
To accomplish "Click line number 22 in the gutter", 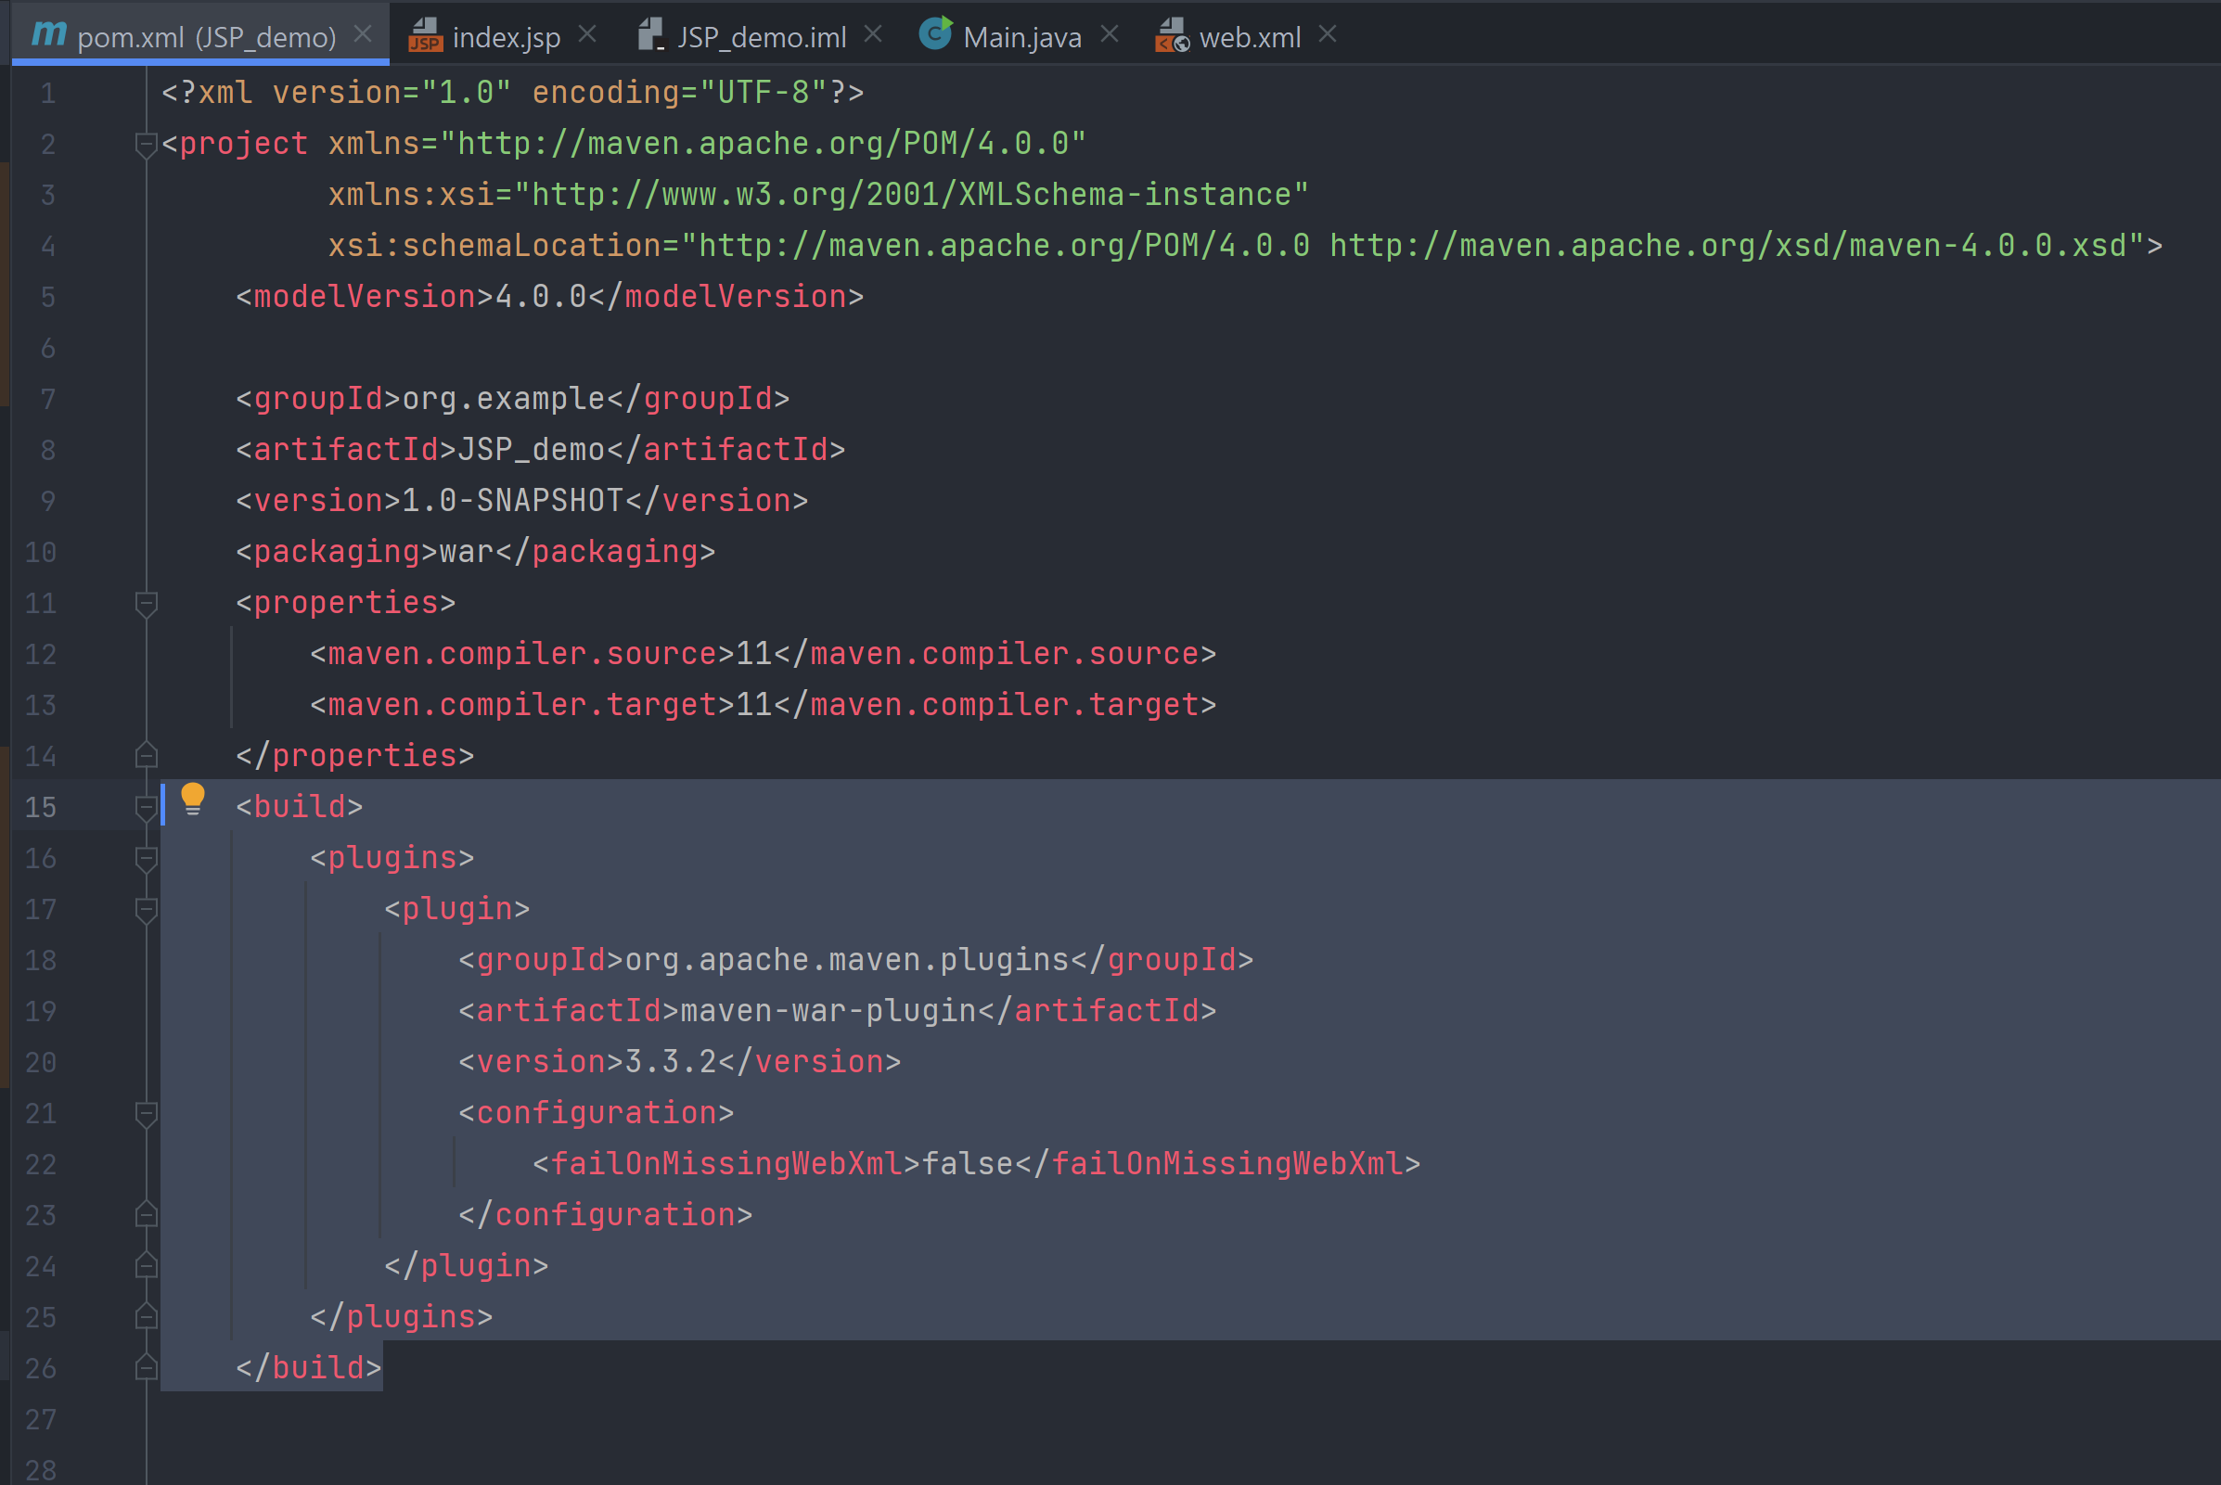I will pos(41,1165).
